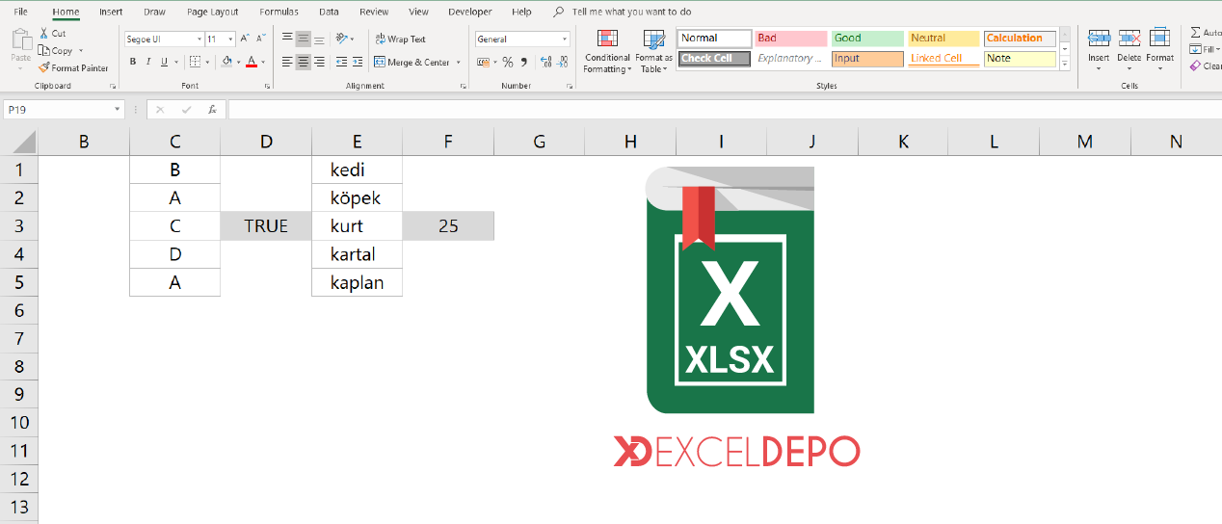This screenshot has height=524, width=1222.
Task: Click into the formula bar
Action: (x=725, y=110)
